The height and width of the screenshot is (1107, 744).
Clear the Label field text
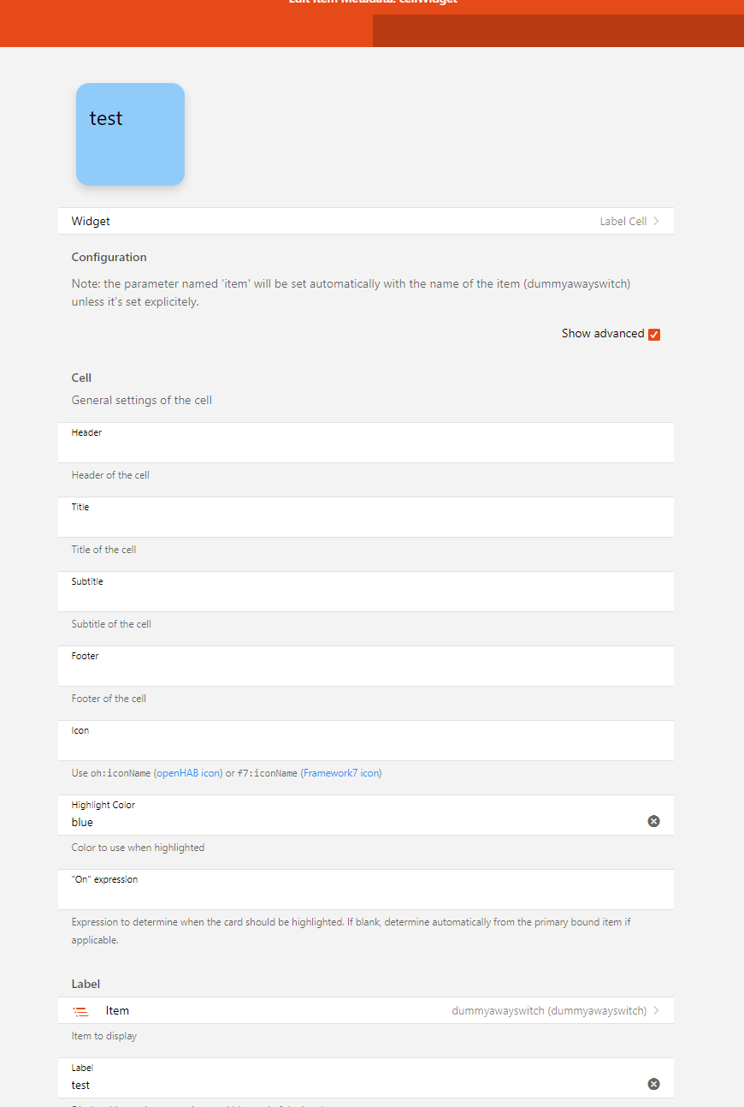[653, 1084]
